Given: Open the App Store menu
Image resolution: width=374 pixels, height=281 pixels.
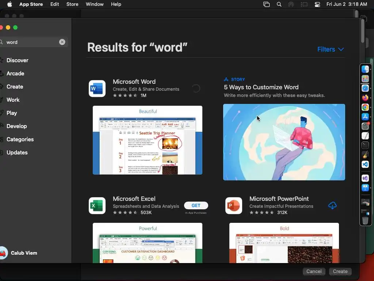Looking at the screenshot, I should pyautogui.click(x=31, y=4).
